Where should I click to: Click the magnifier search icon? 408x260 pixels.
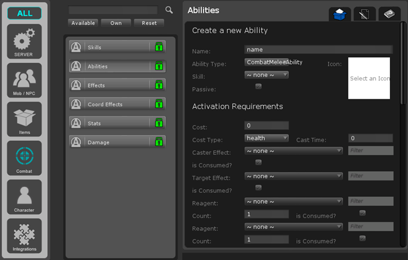169,10
